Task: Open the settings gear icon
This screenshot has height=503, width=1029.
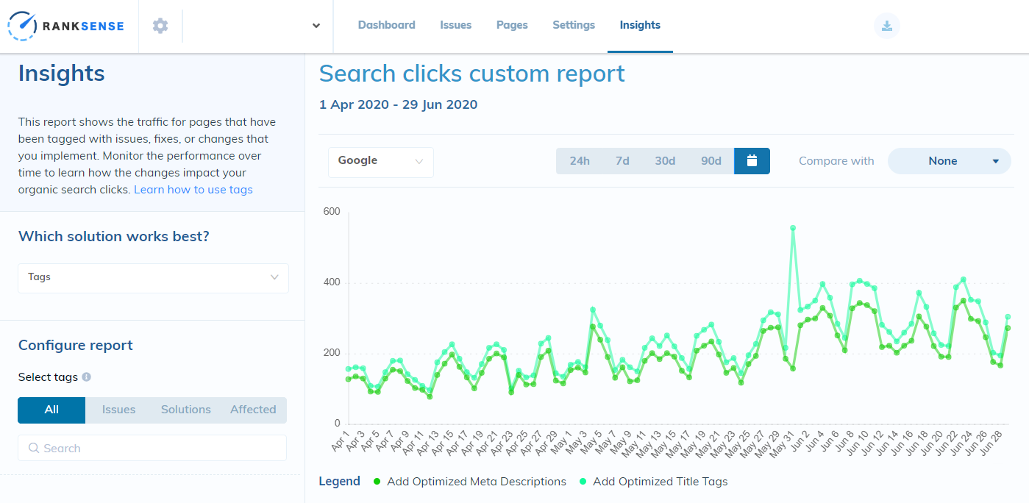Action: click(160, 24)
